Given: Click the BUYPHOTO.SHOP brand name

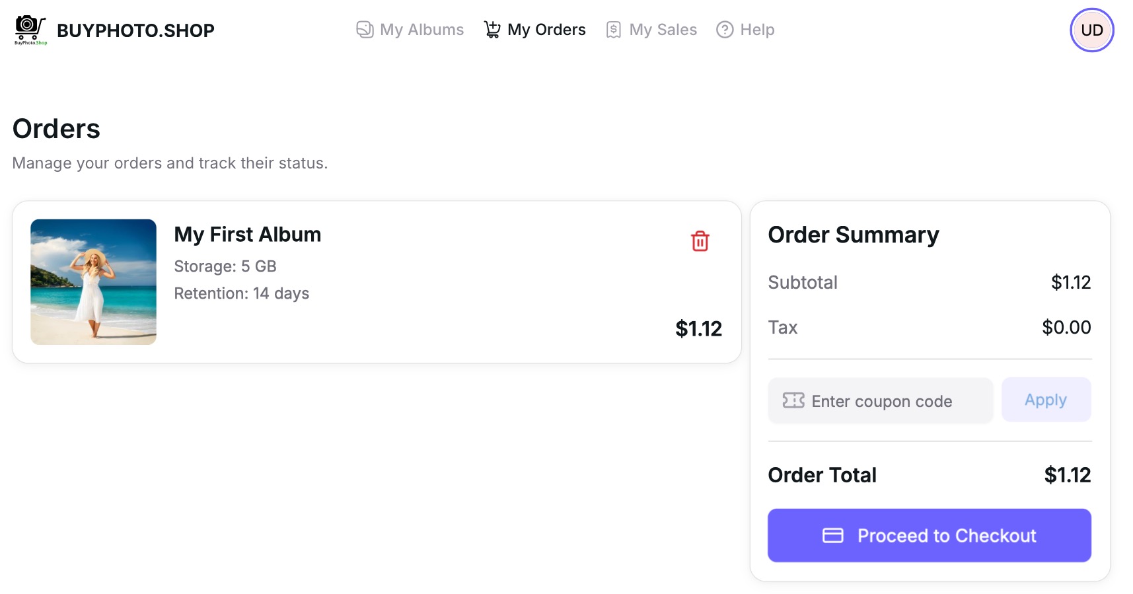Looking at the screenshot, I should (135, 30).
